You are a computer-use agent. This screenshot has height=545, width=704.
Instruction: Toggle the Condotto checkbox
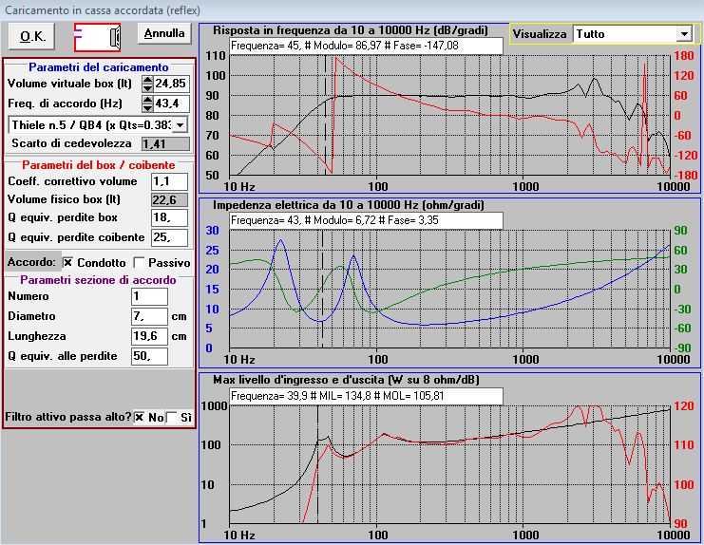(67, 262)
